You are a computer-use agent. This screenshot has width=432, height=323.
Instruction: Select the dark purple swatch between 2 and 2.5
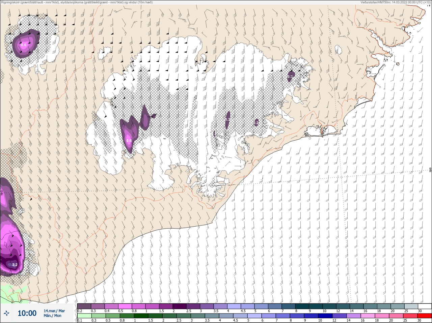pyautogui.click(x=180, y=306)
